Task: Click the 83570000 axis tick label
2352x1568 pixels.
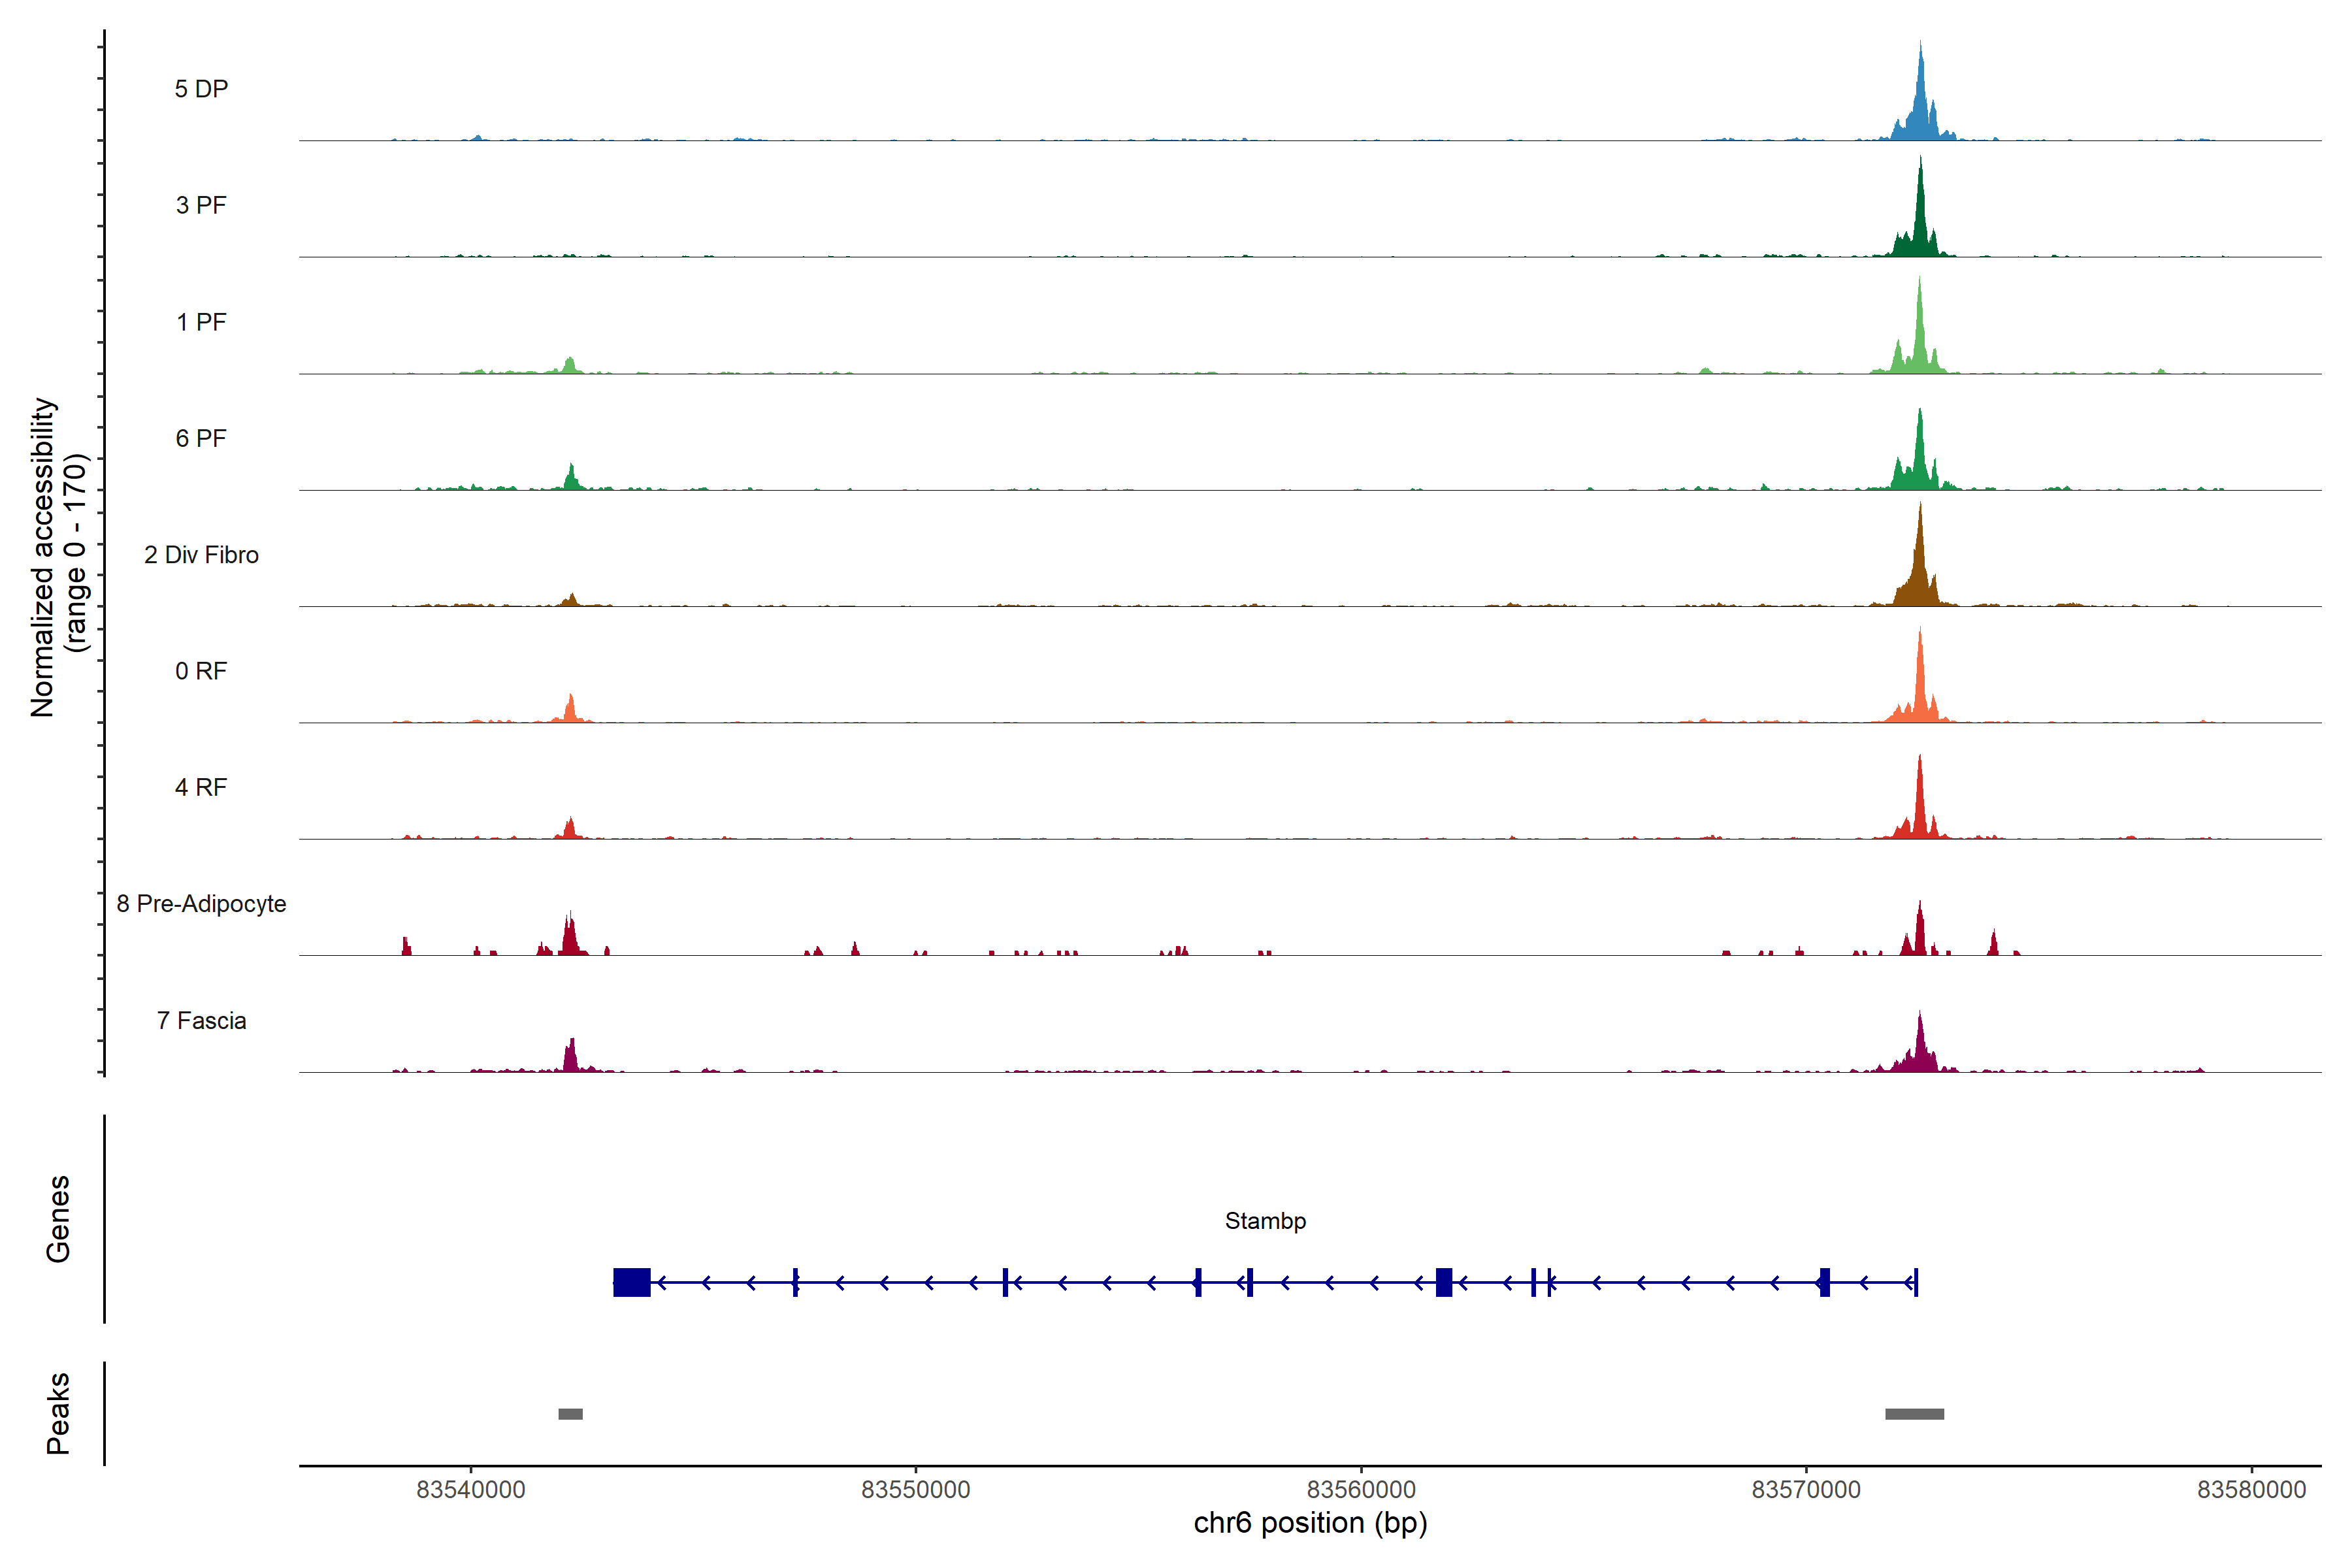Action: [x=1806, y=1490]
